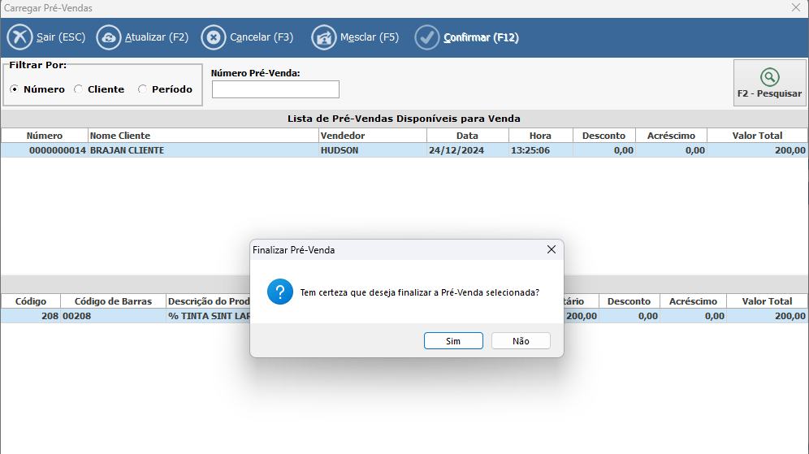Click the Mesclar (F5) merge icon
Image resolution: width=809 pixels, height=454 pixels.
324,37
